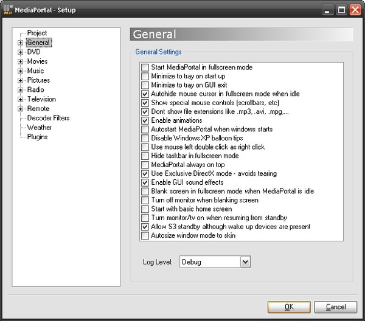Screen dimensions: 365x321
Task: Expand the Radio tree node
Action: click(20, 90)
